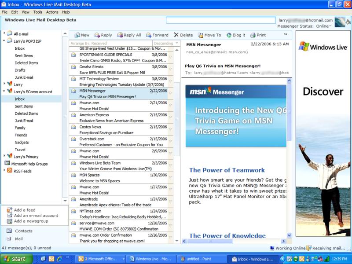The width and height of the screenshot is (352, 264).
Task: Forward the selected MSN Messenger email
Action: coord(157,35)
